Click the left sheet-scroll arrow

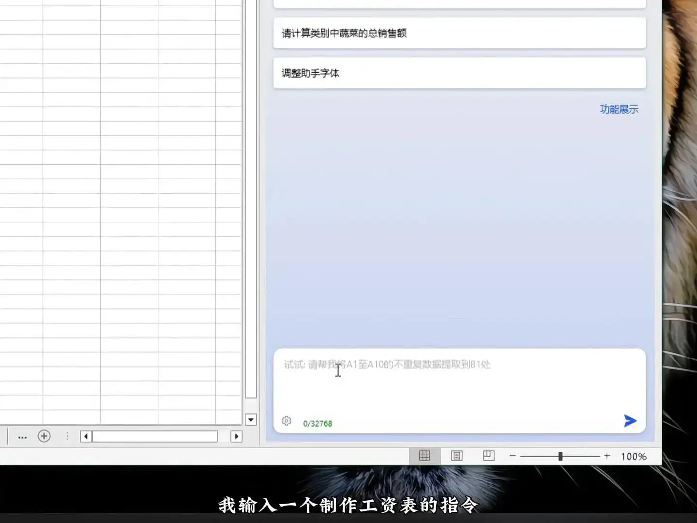point(85,436)
